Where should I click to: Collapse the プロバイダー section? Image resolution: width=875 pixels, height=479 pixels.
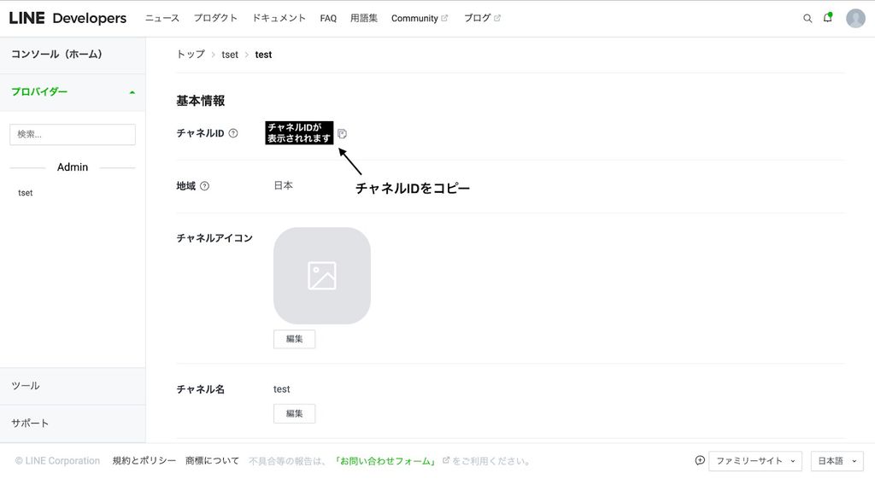pyautogui.click(x=73, y=92)
